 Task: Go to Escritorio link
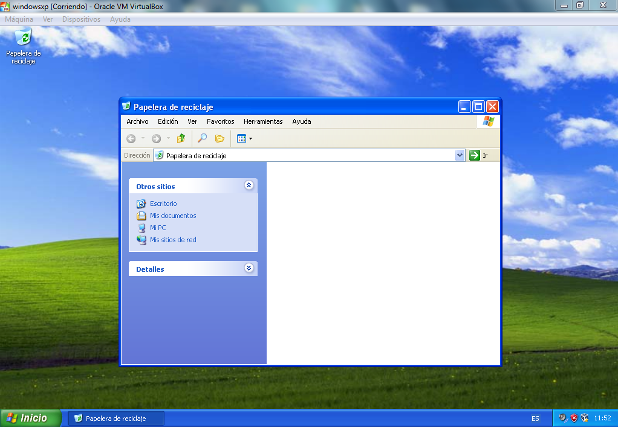tap(163, 204)
